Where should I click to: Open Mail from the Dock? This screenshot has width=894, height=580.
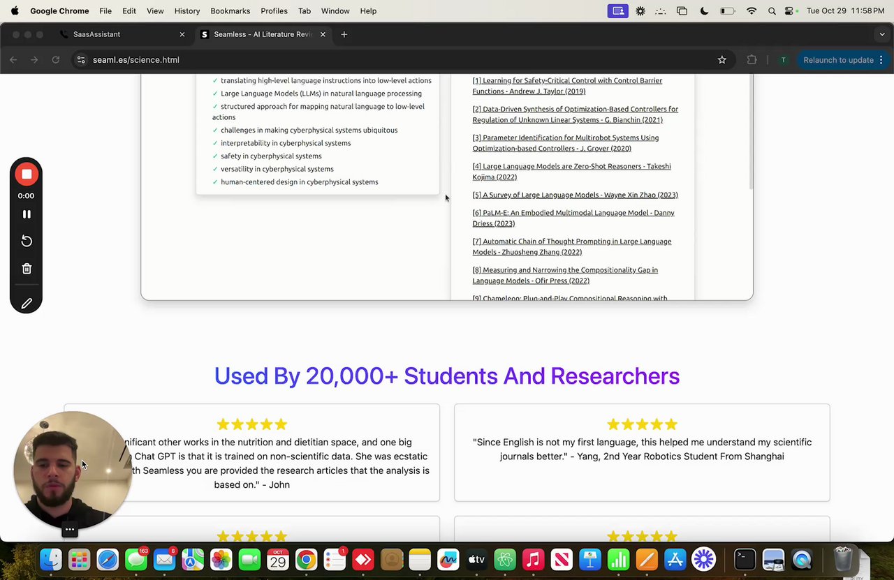click(x=164, y=560)
